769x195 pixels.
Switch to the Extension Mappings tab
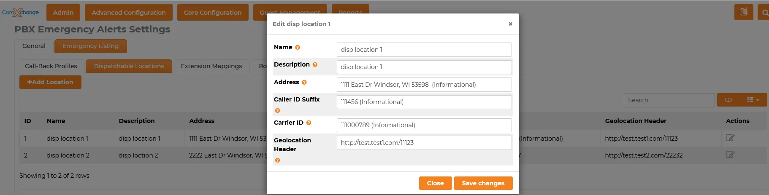211,66
